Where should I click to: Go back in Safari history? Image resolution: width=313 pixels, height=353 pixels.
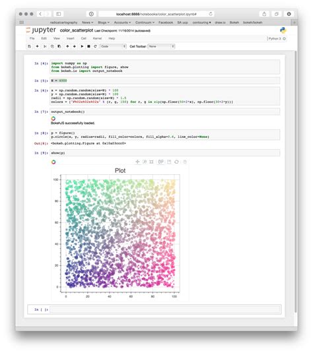[x=40, y=14]
